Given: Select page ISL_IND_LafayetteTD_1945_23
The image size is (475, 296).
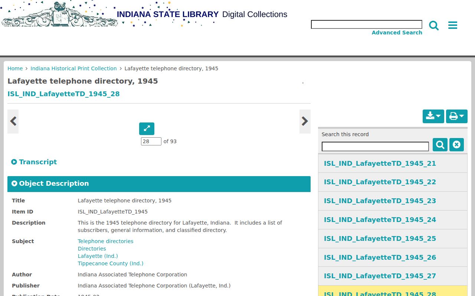Looking at the screenshot, I should pyautogui.click(x=393, y=201).
